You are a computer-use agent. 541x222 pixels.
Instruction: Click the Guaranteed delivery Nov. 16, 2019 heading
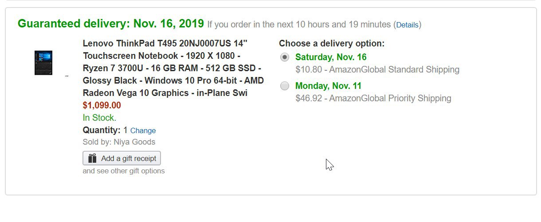tap(111, 23)
